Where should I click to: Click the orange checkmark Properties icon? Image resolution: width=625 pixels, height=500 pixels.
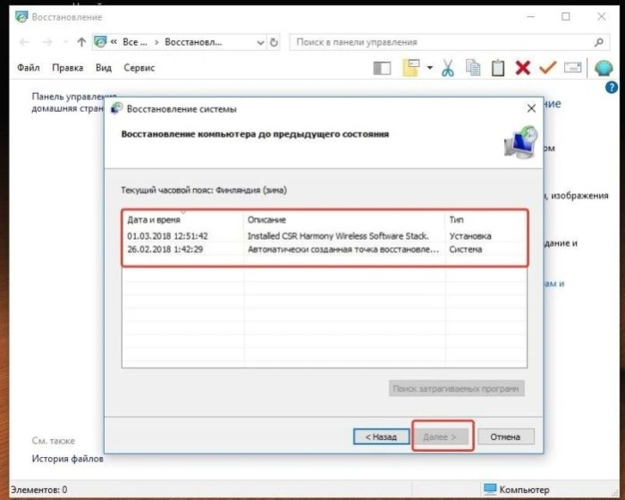[548, 67]
